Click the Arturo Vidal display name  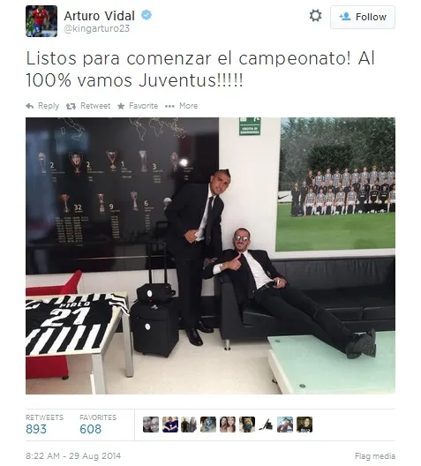[99, 16]
